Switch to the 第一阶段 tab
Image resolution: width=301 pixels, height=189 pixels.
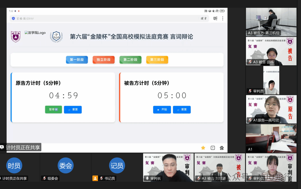(x=77, y=60)
